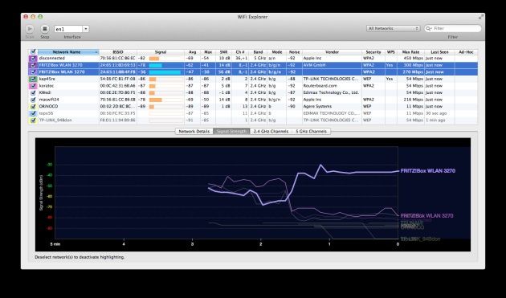Click the en1 interface text field
This screenshot has height=298, width=506.
pos(68,29)
